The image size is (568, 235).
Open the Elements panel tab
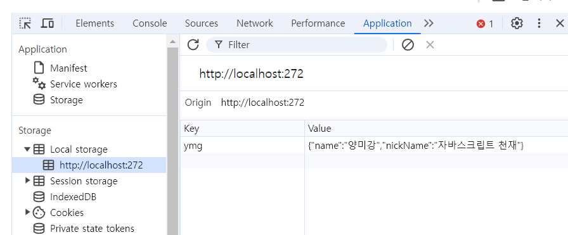pyautogui.click(x=95, y=23)
